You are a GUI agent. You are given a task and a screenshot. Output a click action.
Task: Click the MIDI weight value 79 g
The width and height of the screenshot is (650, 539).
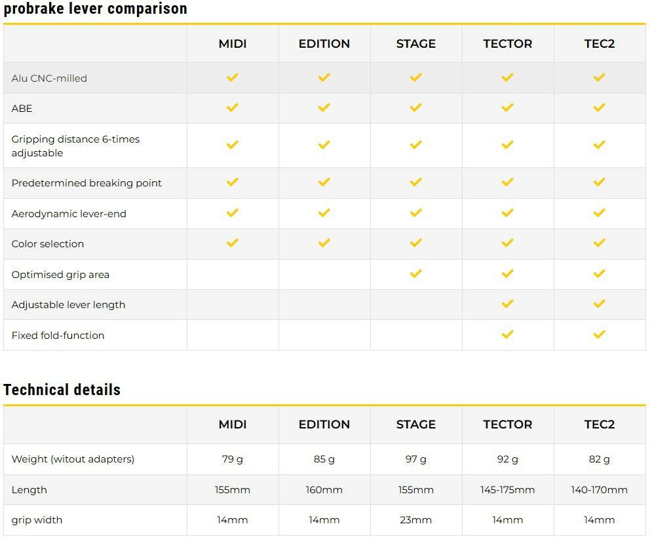pyautogui.click(x=232, y=459)
